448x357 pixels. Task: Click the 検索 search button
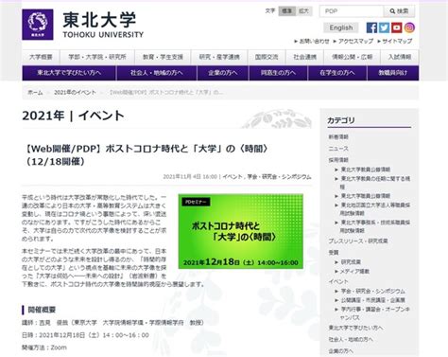tap(399, 11)
